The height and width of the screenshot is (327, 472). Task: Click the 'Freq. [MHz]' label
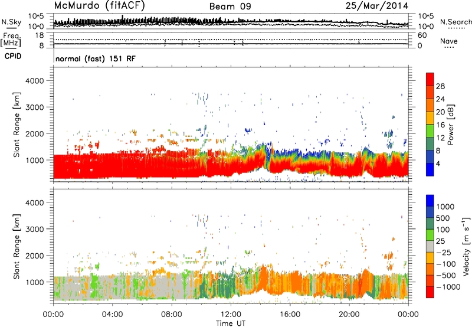[x=11, y=40]
